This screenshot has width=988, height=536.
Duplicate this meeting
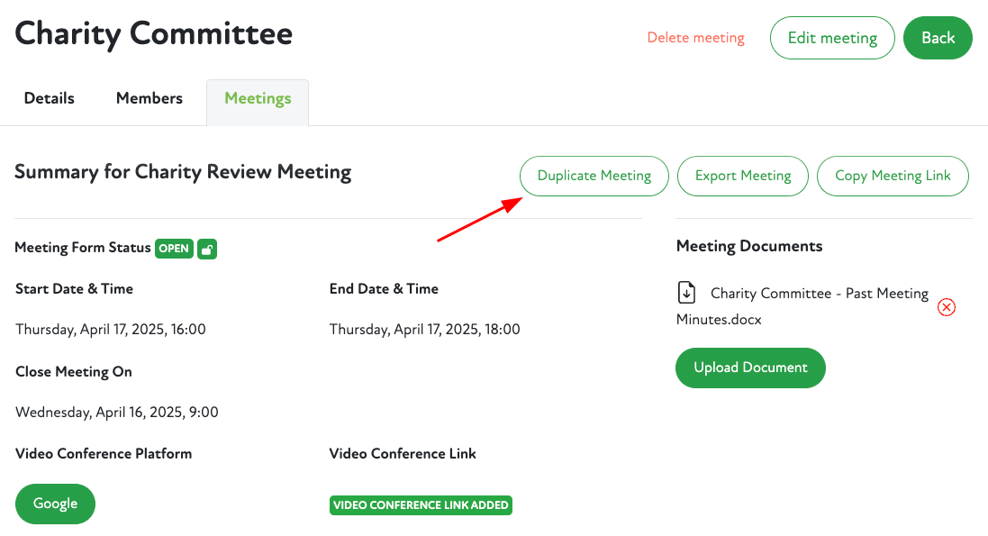coord(594,176)
